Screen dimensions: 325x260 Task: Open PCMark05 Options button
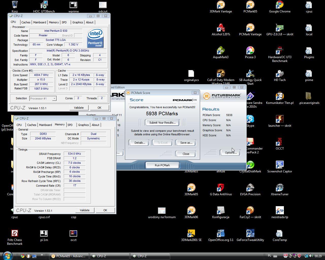[x=231, y=153]
